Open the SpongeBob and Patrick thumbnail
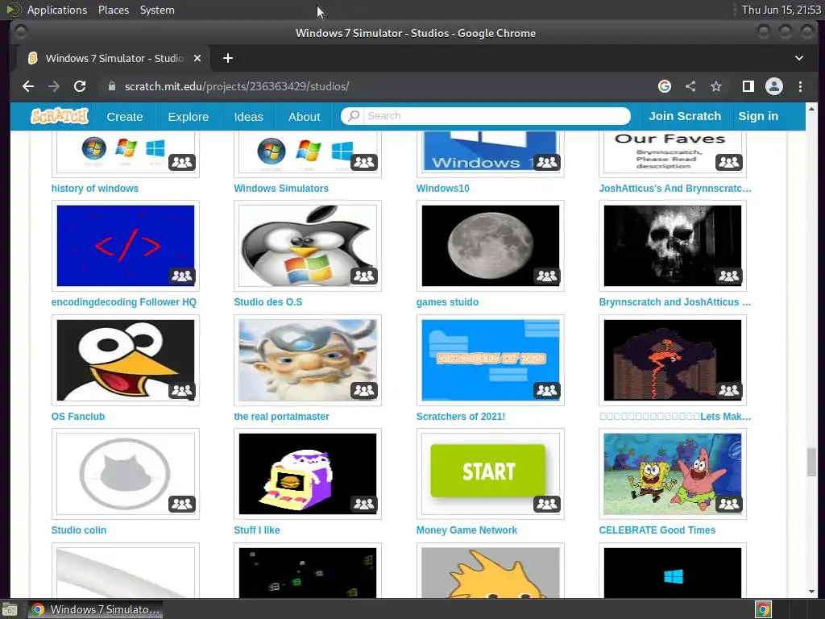 (673, 474)
